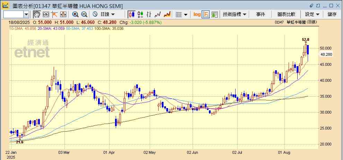Open the 設定 settings dropdown
The height and width of the screenshot is (160, 343).
[312, 15]
